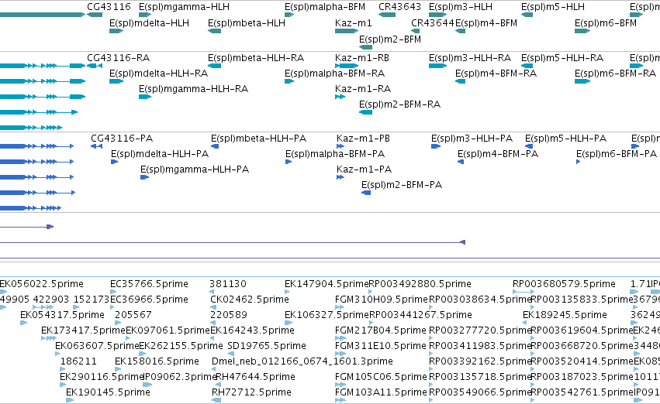Select the EC35766.5prime EST label

149,284
